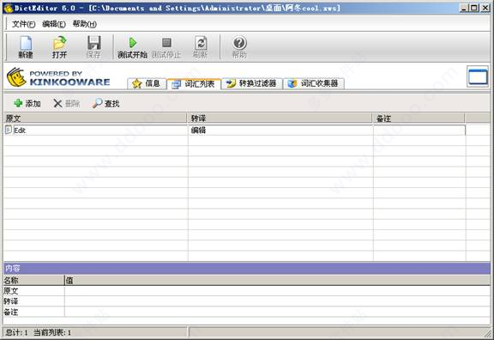
Task: Open the 文件(F) menu
Action: click(24, 24)
